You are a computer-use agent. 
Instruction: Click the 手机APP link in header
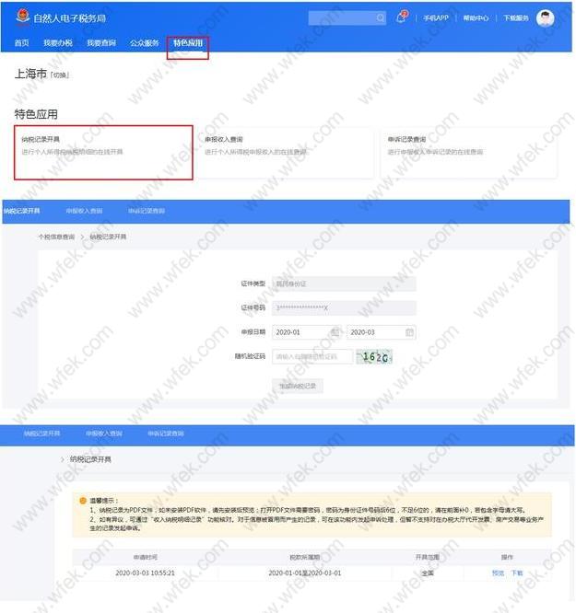click(436, 18)
